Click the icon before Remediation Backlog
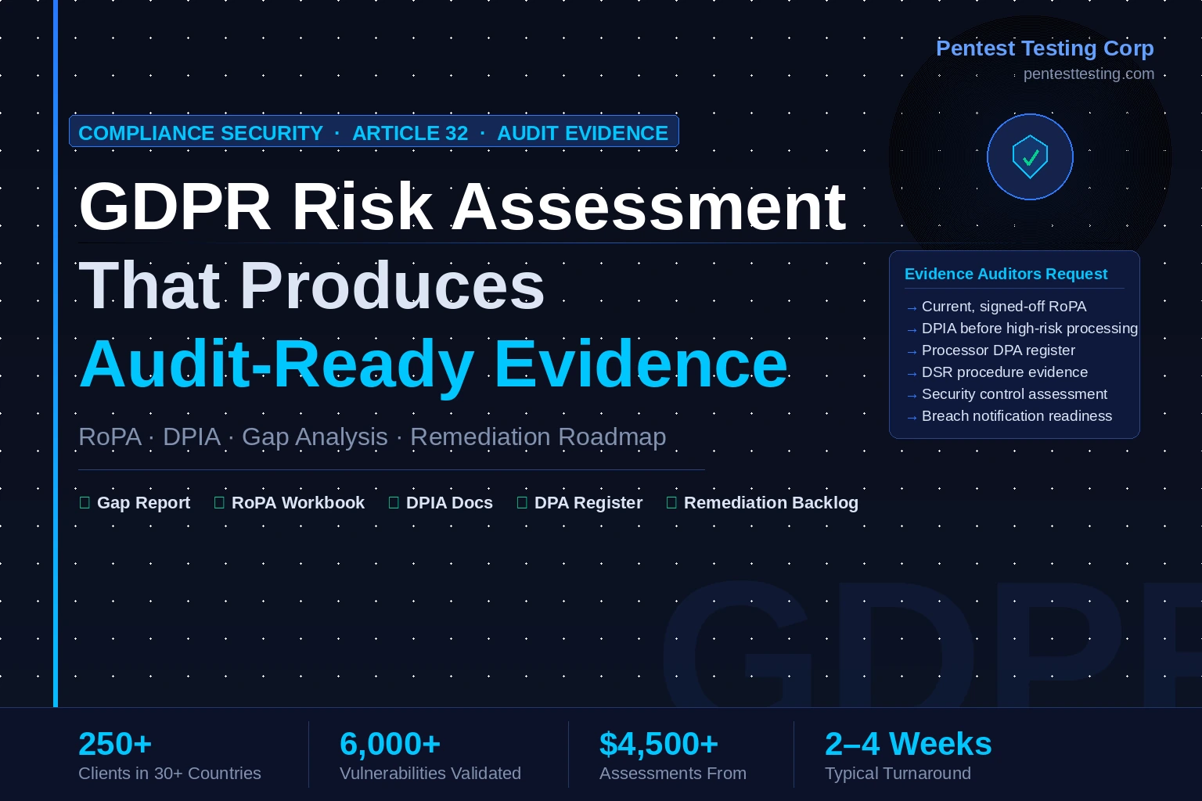The height and width of the screenshot is (801, 1202). (671, 503)
